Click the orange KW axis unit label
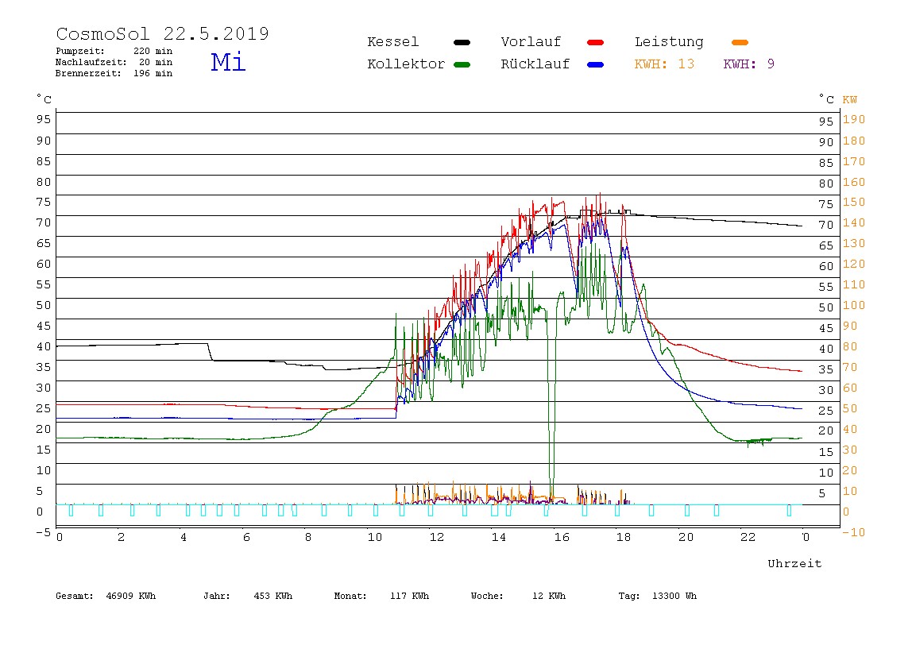Screen dimensions: 912x645 click(x=850, y=99)
